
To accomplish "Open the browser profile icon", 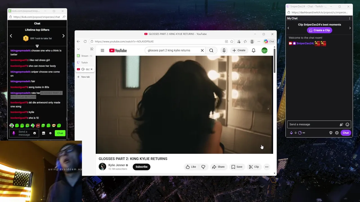I will (252, 42).
